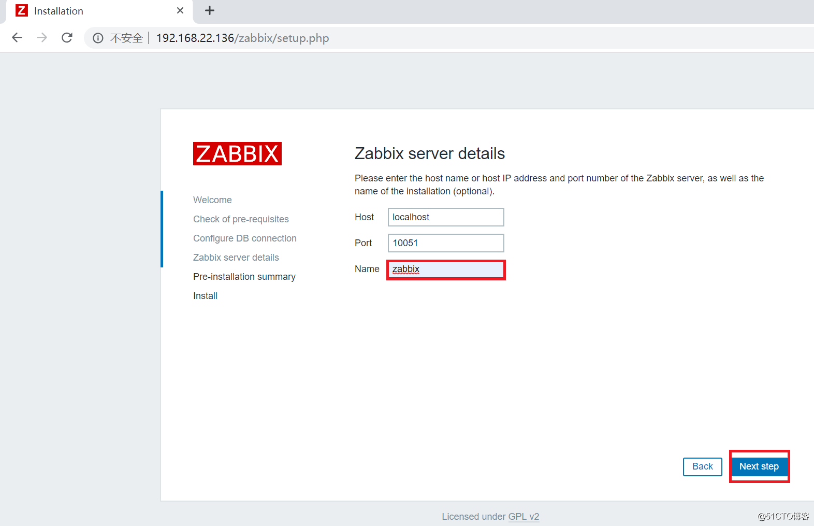
Task: Focus the Name input field
Action: click(446, 269)
